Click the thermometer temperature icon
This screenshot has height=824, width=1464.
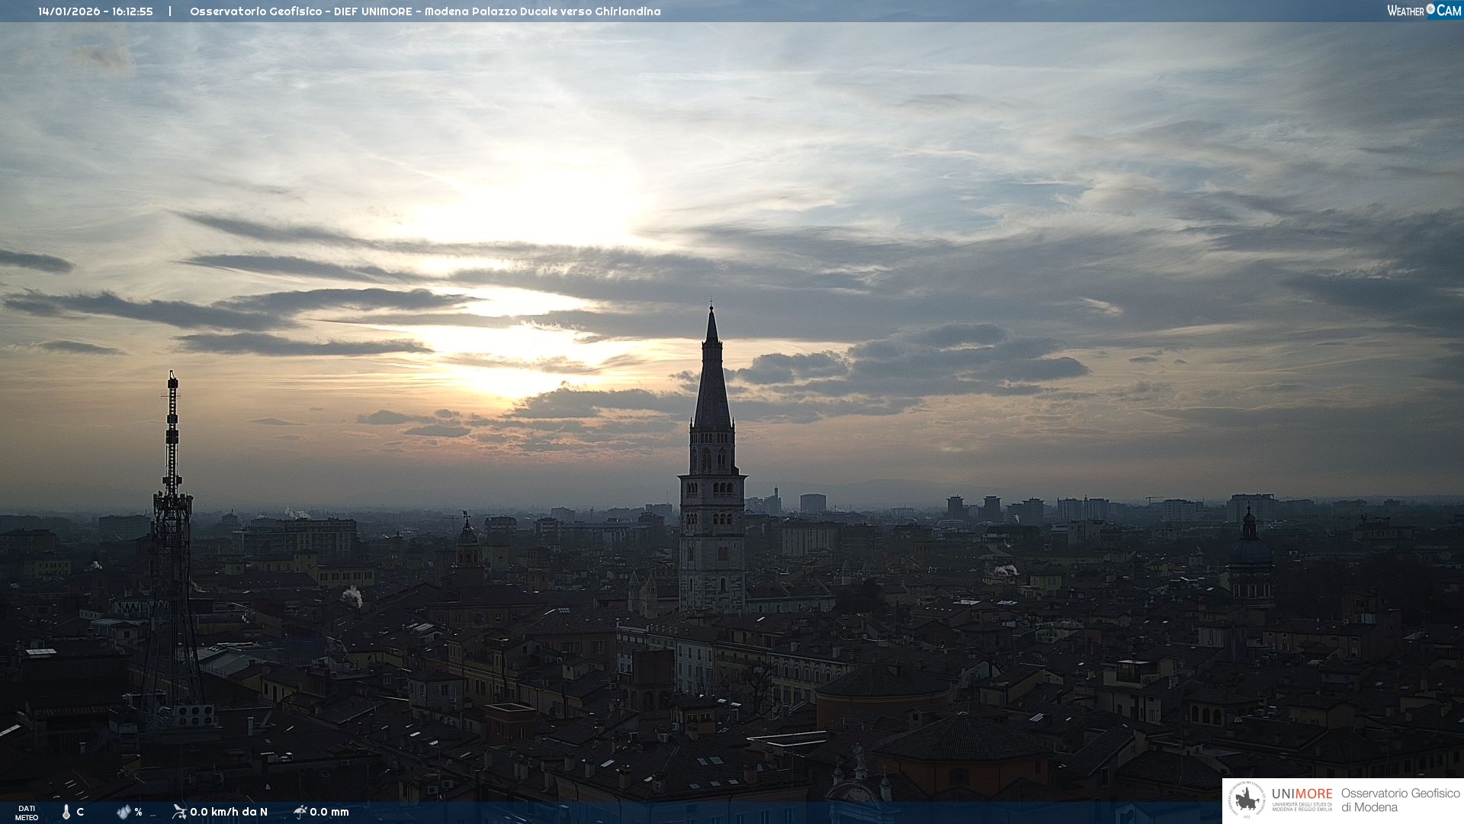66,812
